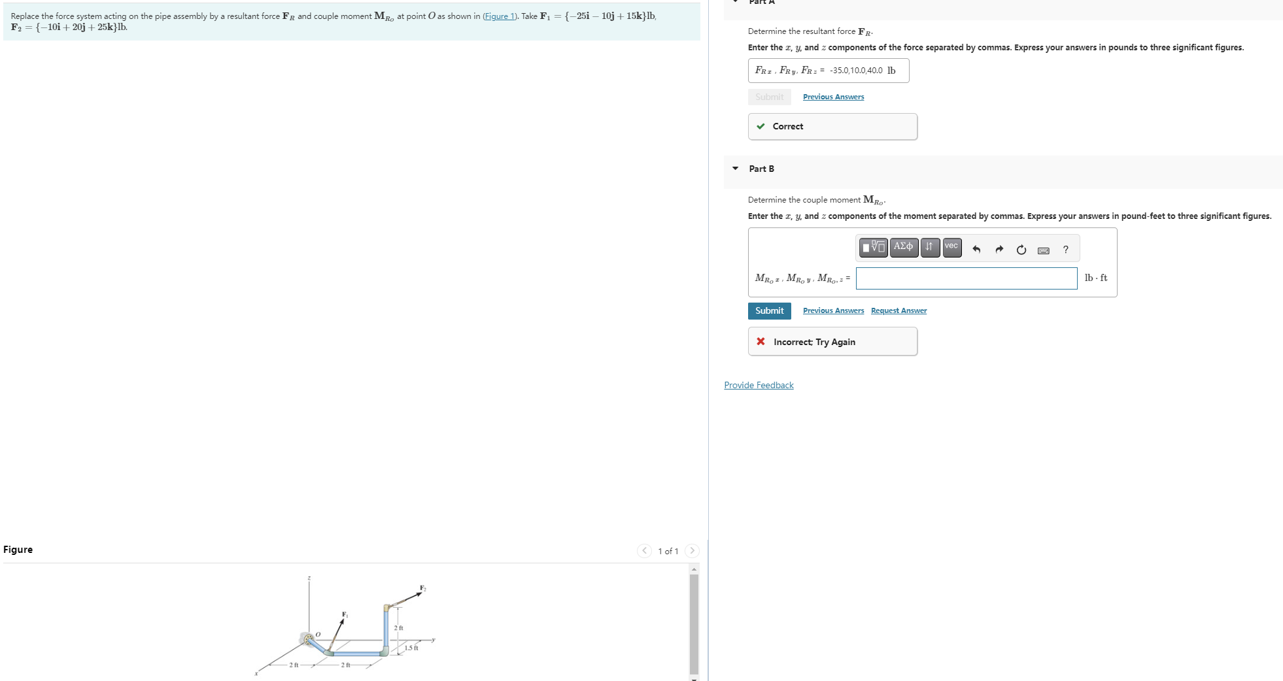
Task: Click the Part B heading text
Action: pos(762,169)
